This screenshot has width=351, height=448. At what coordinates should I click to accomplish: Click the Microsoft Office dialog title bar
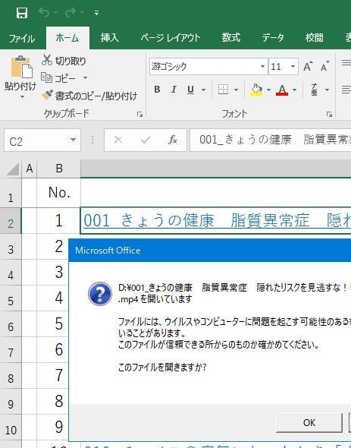point(210,251)
